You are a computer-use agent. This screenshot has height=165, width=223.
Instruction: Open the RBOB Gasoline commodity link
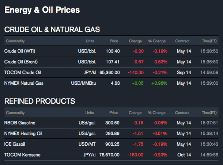tap(20, 123)
